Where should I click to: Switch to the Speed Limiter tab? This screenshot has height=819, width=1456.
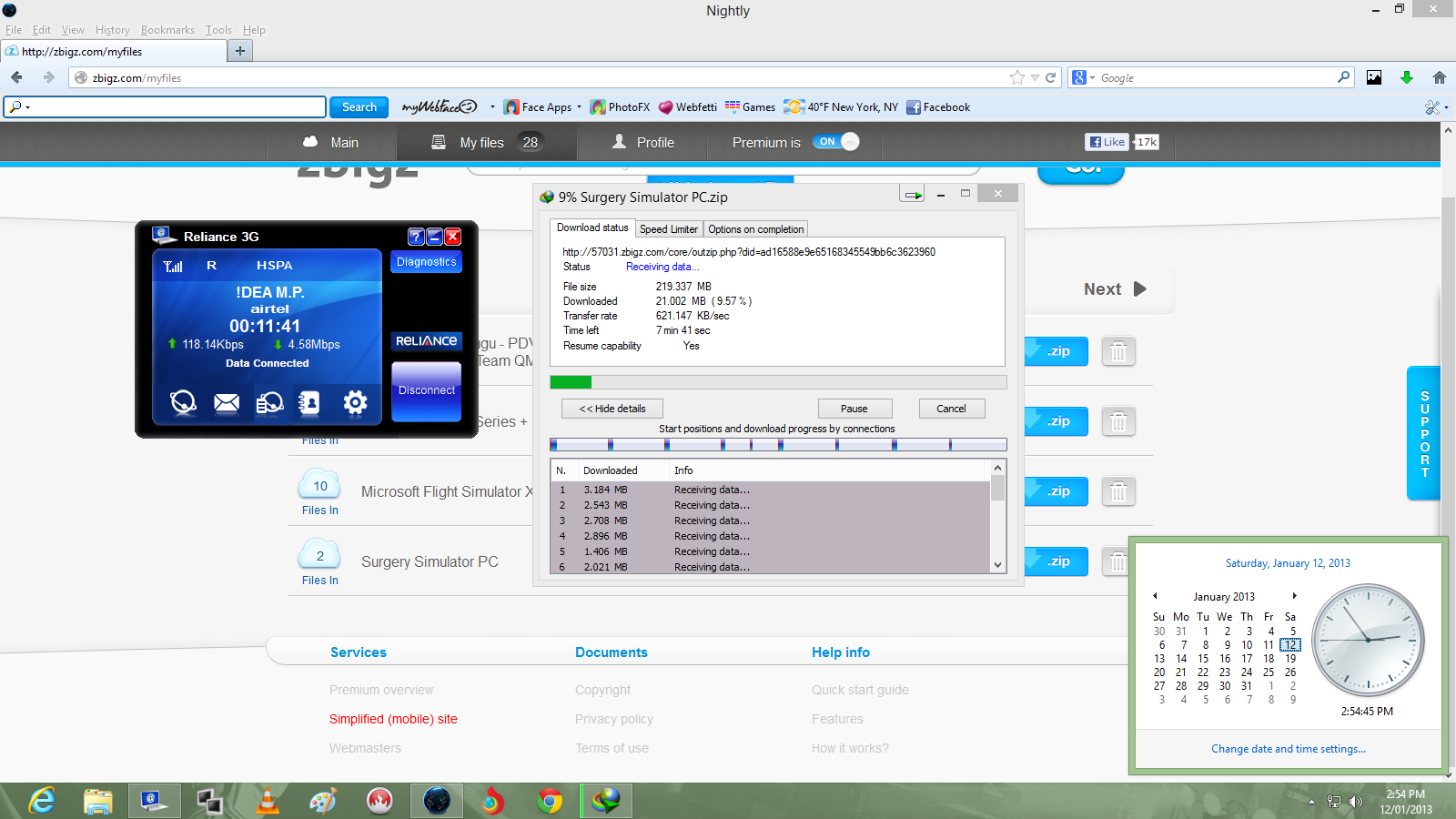(x=669, y=229)
